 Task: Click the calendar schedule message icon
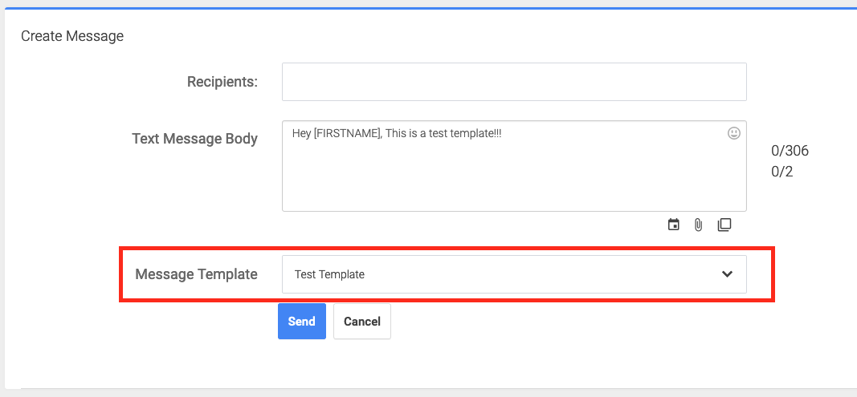674,225
